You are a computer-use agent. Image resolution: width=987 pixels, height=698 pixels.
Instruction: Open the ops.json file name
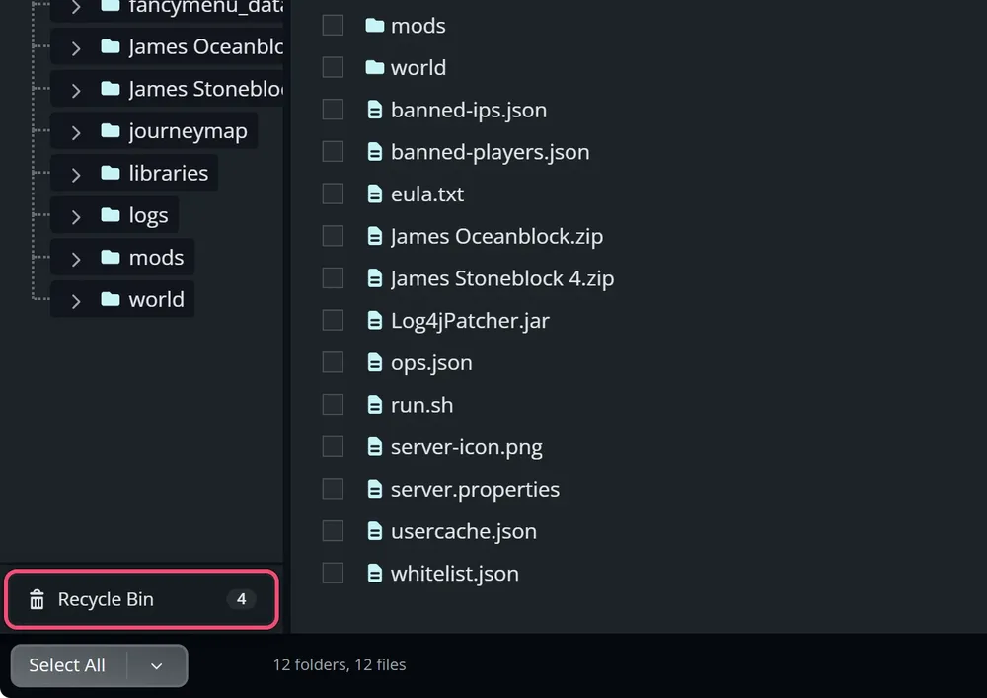point(431,363)
